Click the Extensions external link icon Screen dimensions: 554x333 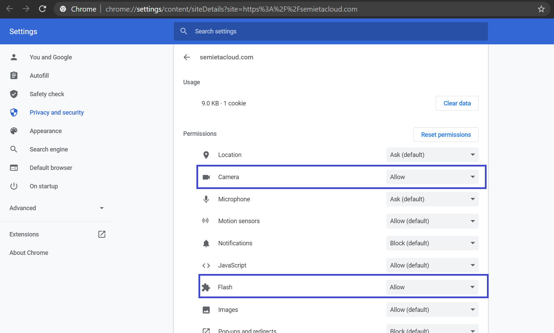pos(102,234)
